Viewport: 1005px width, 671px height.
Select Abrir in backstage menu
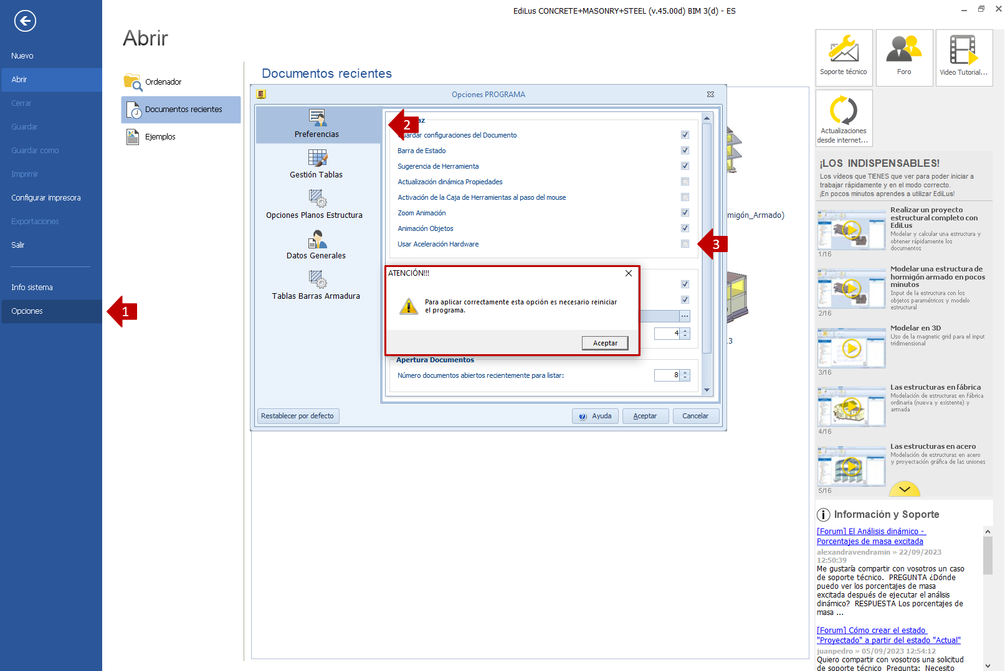[51, 80]
